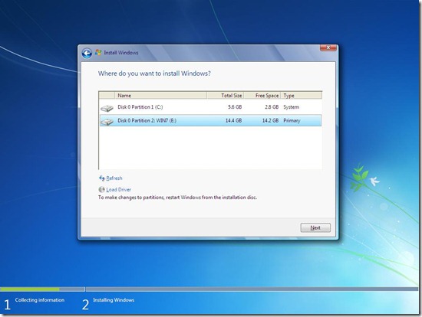Click the Refresh arrows icon
This screenshot has height=317, width=422.
(x=102, y=178)
